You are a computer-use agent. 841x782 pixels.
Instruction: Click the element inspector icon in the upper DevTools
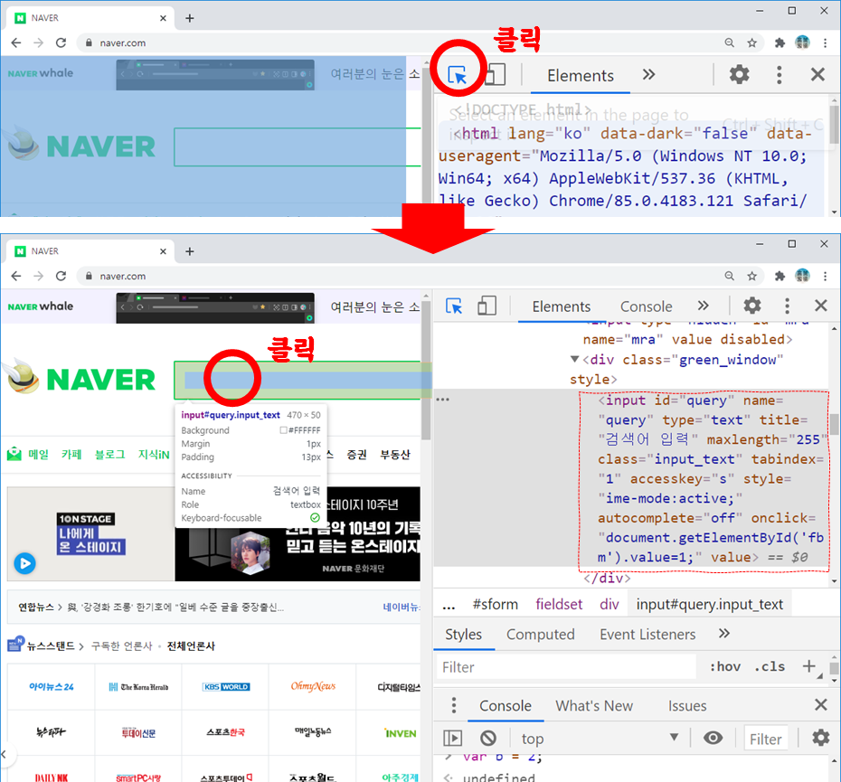click(458, 75)
